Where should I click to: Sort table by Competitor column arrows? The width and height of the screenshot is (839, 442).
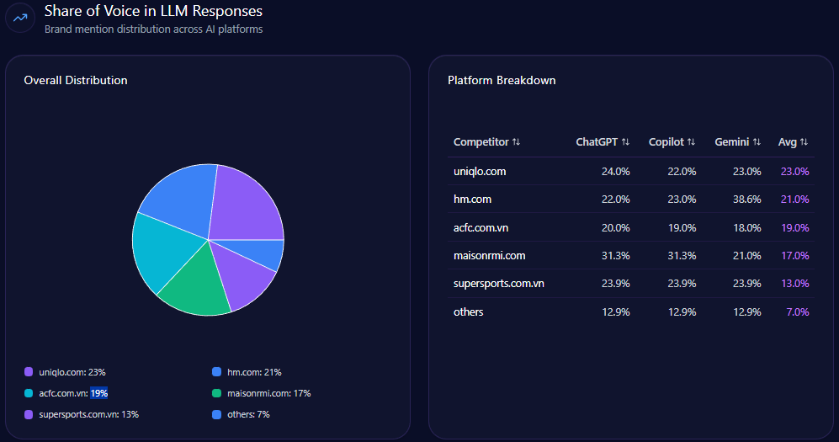[x=516, y=142]
